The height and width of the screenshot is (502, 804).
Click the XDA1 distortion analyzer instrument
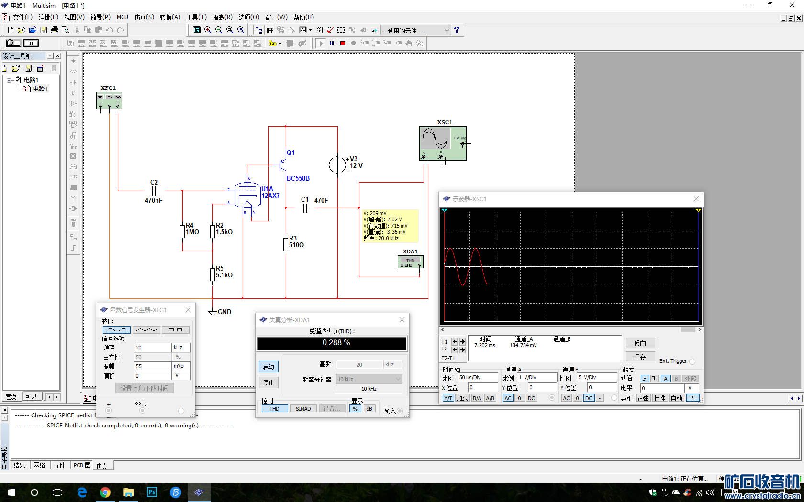[x=410, y=262]
